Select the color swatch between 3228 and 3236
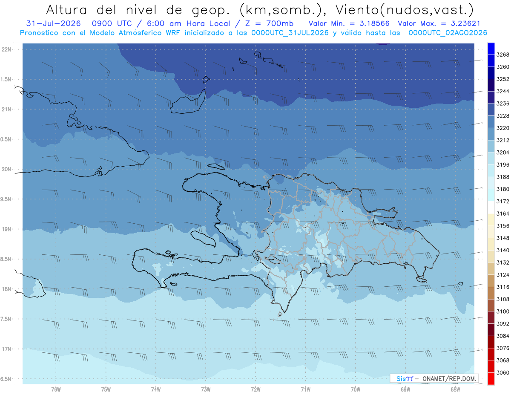Screen dimensions: 511x395 491,110
